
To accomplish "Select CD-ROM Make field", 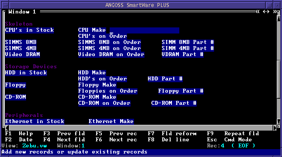I will click(x=97, y=97).
